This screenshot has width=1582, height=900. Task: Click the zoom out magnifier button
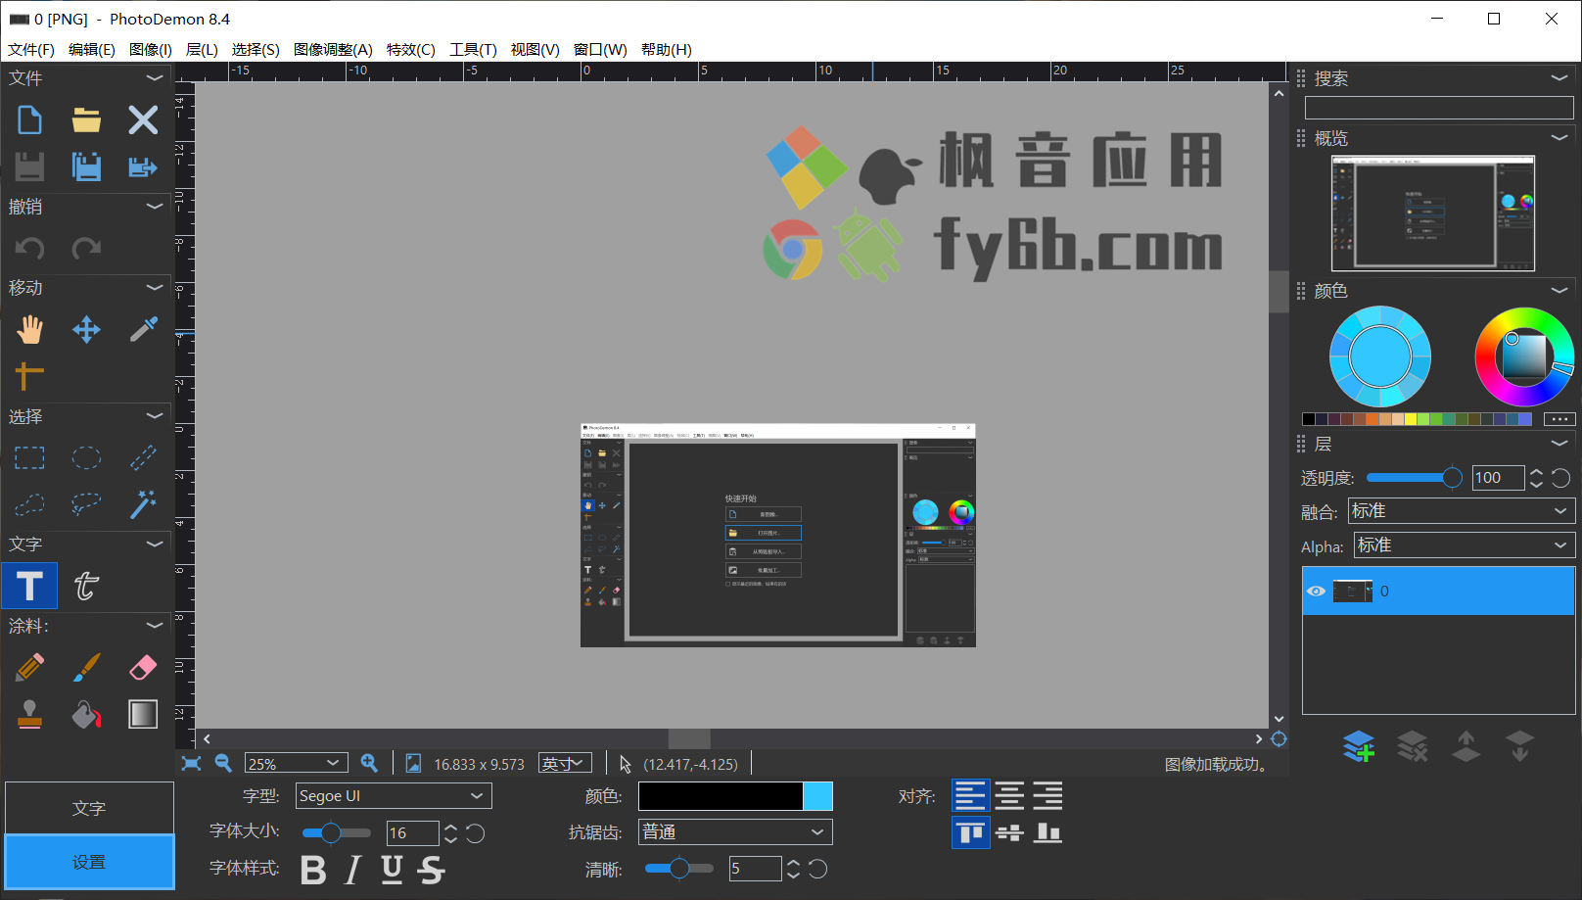pyautogui.click(x=223, y=763)
